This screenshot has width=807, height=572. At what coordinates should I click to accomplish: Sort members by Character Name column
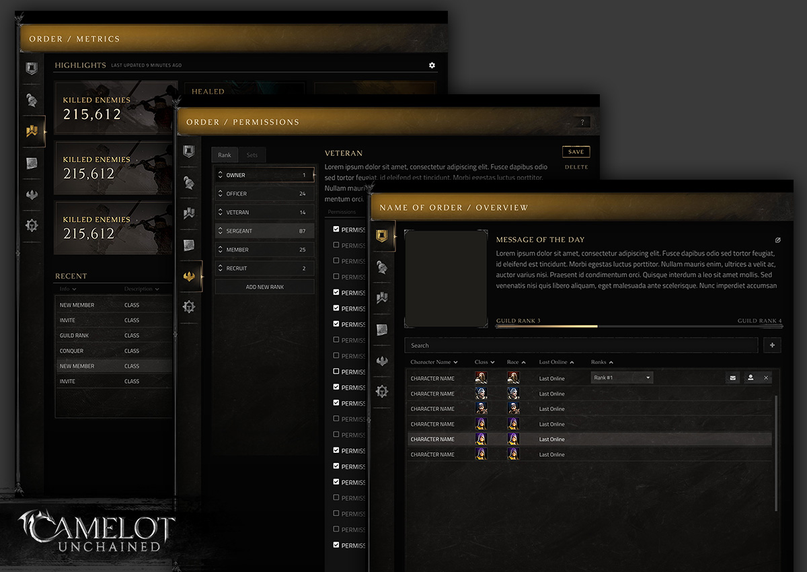434,362
